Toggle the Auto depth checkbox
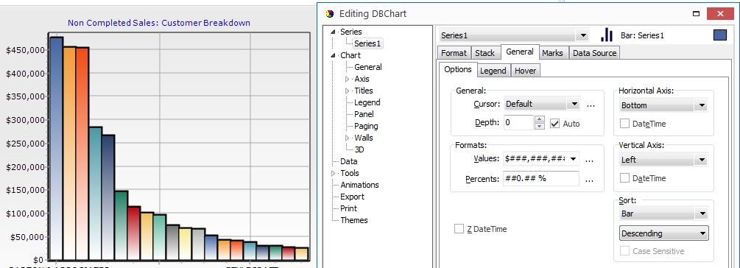The height and width of the screenshot is (268, 740). point(554,124)
